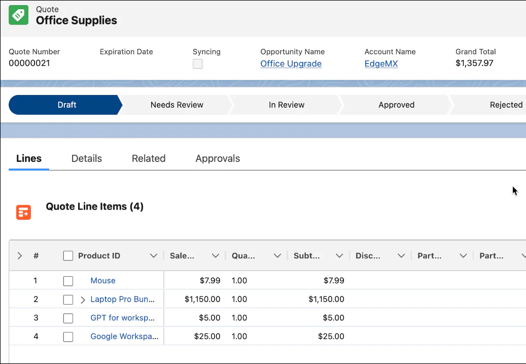Click the quote number 00000021
The height and width of the screenshot is (364, 526).
pos(29,63)
